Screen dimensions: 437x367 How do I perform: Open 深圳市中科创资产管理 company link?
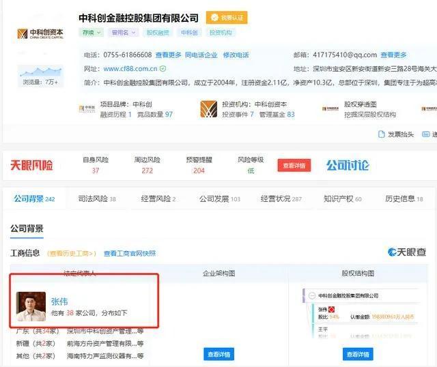click(x=105, y=331)
